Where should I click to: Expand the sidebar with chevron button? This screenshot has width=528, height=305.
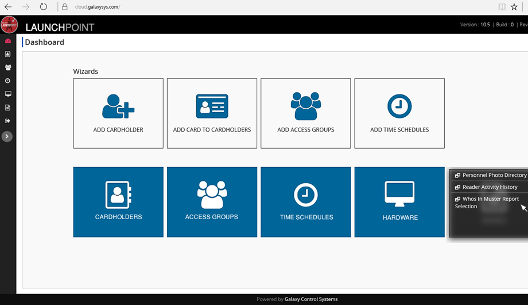point(7,136)
